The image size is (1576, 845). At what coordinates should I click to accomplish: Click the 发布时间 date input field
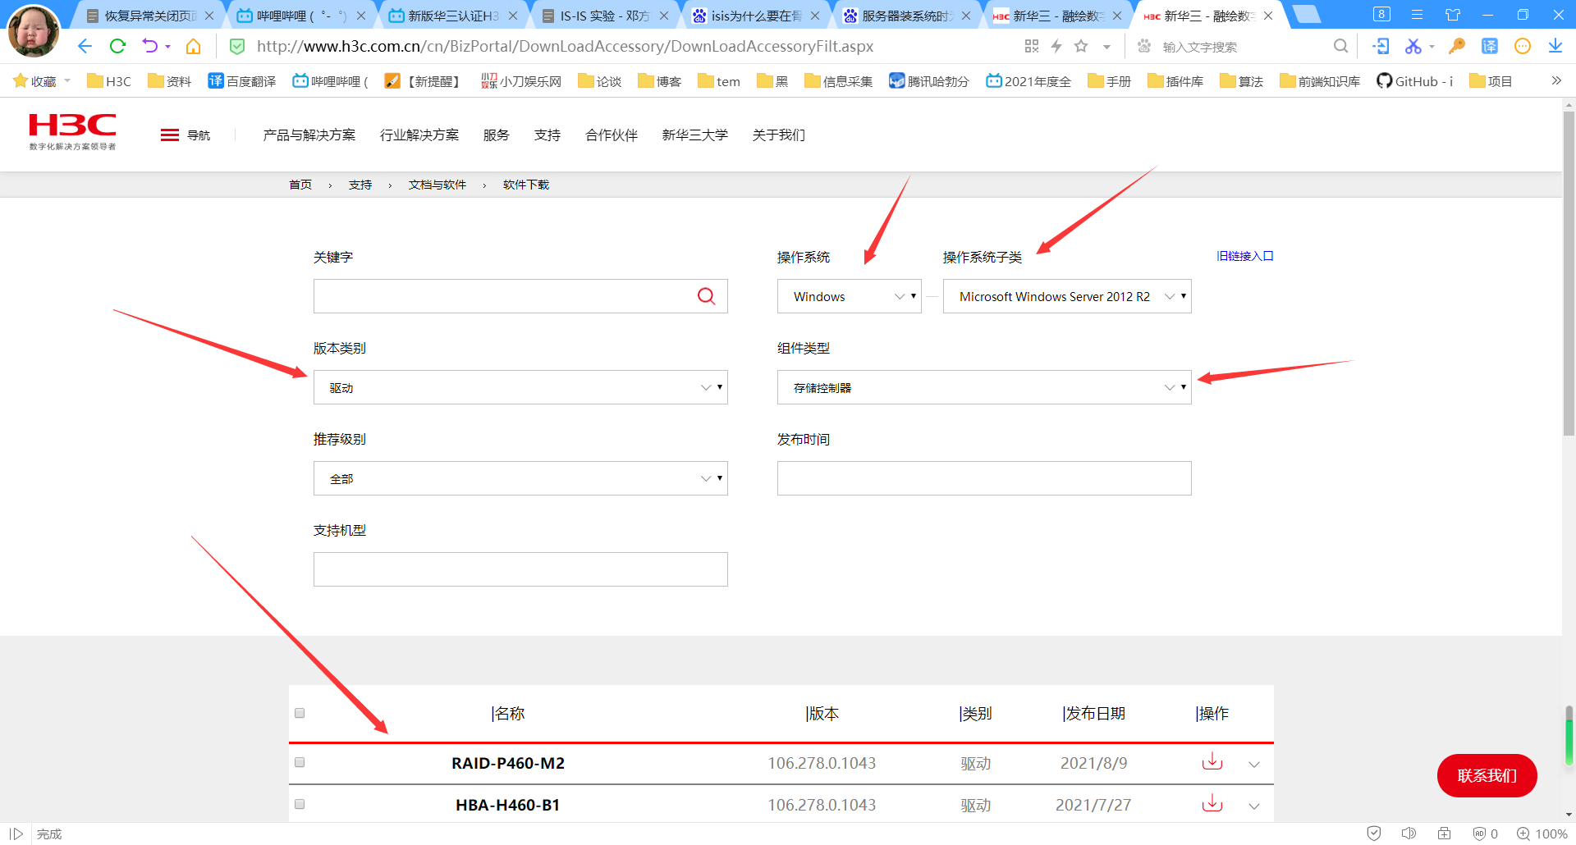tap(984, 478)
